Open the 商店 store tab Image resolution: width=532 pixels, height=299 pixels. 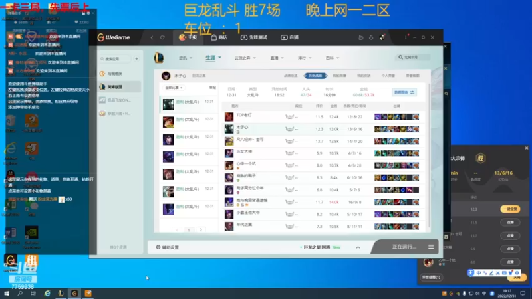tap(219, 37)
